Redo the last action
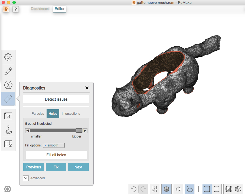The width and height of the screenshot is (245, 195). tap(143, 189)
